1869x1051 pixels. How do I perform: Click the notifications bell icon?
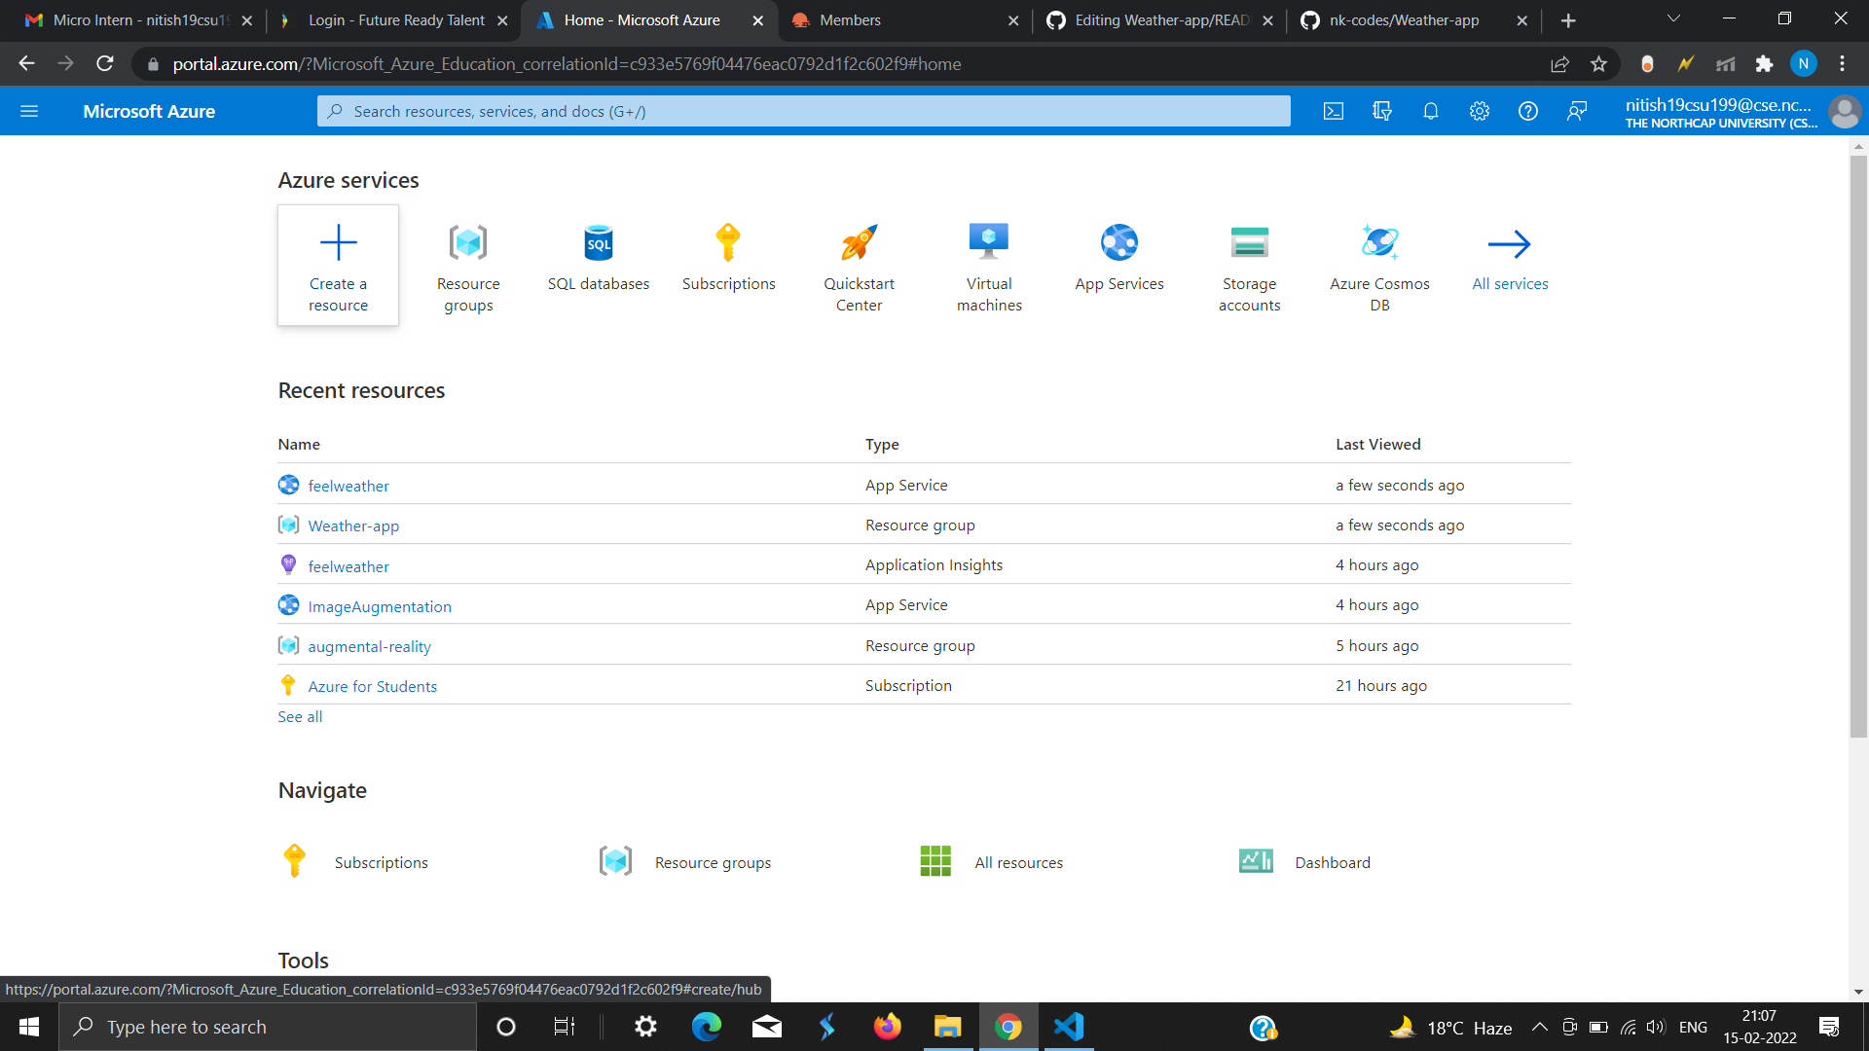click(x=1431, y=111)
